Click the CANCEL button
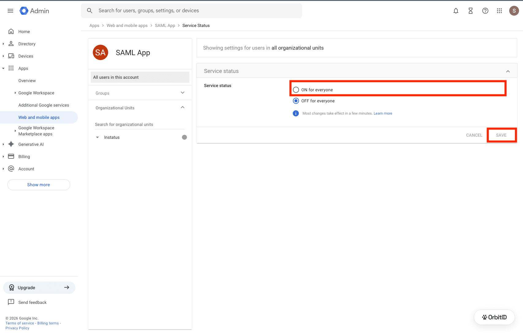 474,135
